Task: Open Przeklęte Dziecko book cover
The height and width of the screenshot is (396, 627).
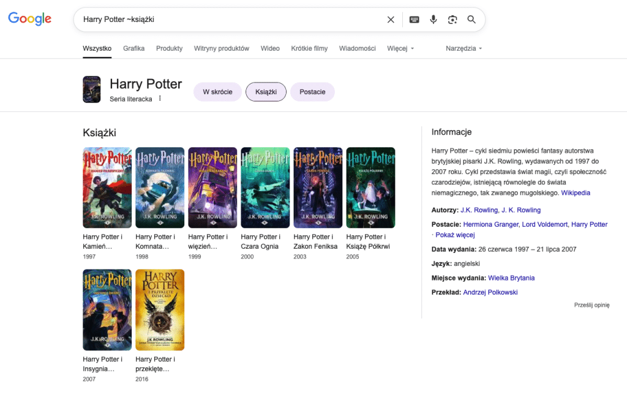Action: (160, 310)
